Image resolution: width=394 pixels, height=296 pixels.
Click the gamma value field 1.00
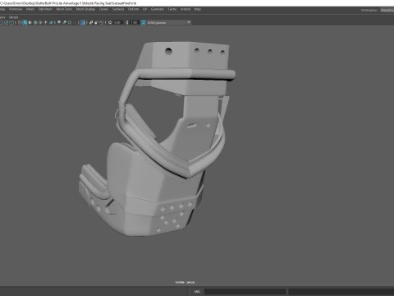tap(134, 22)
